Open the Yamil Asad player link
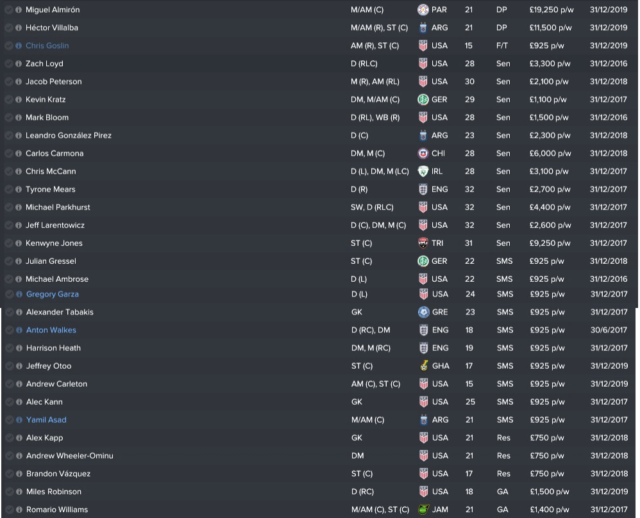Screen dimensions: 640x518 [x=46, y=420]
